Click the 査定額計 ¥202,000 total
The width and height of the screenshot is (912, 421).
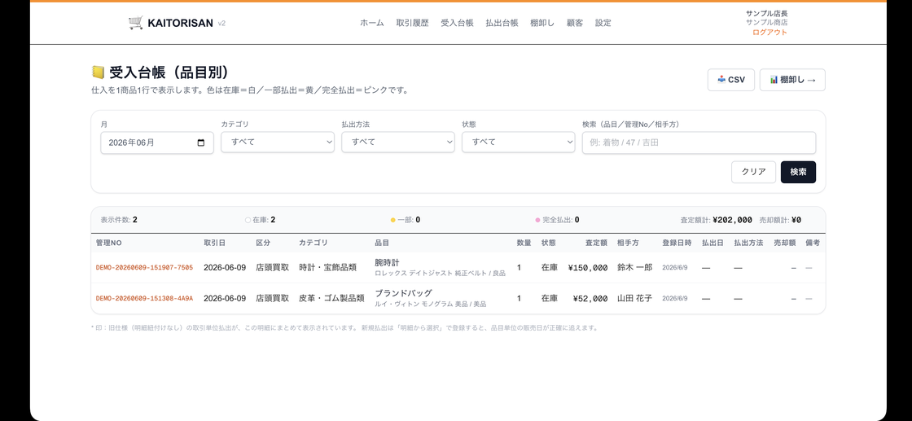[716, 220]
